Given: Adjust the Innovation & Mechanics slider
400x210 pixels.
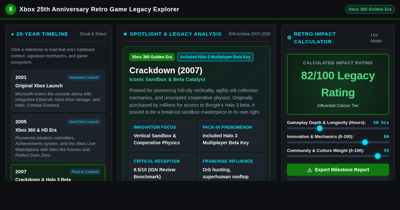Looking at the screenshot, I should (338, 142).
